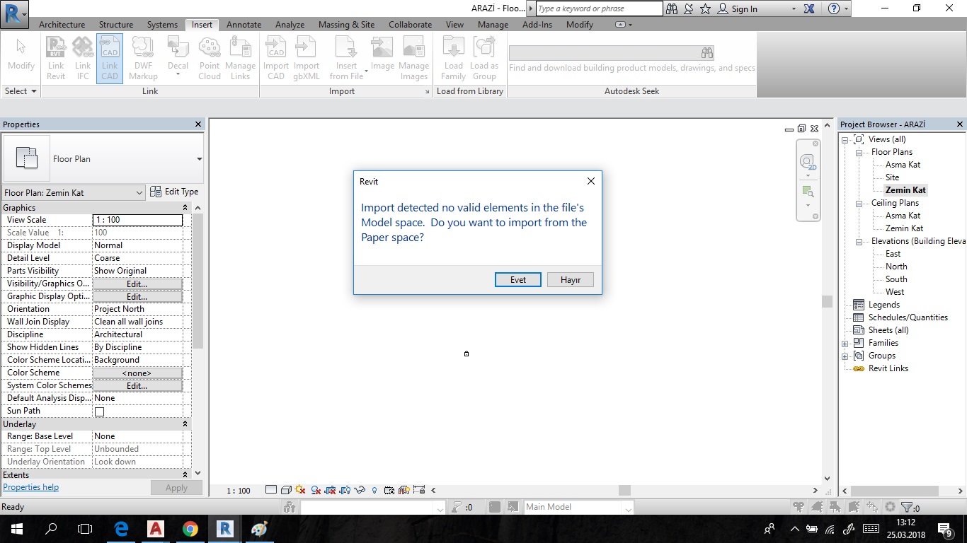Click the Sun Path off icon in view bar
Image resolution: width=967 pixels, height=543 pixels.
(x=300, y=490)
